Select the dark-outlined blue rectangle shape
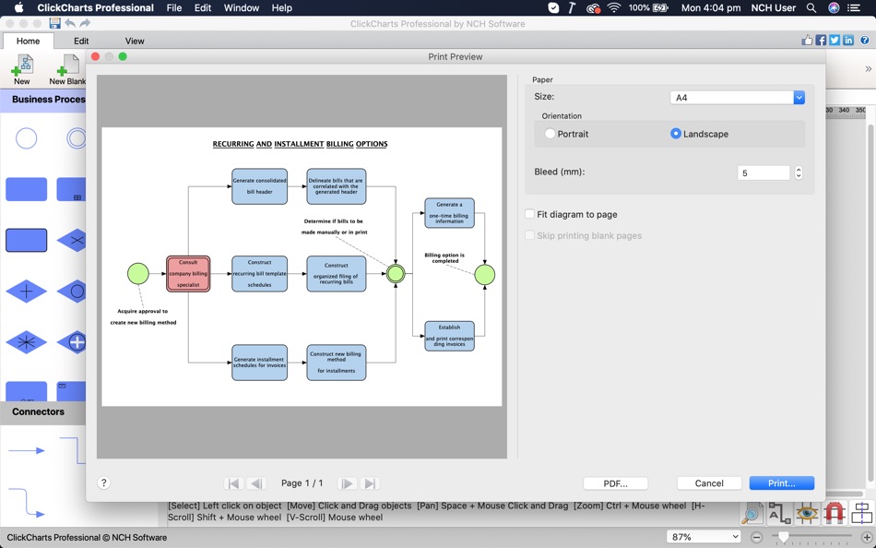The image size is (876, 548). (x=26, y=241)
